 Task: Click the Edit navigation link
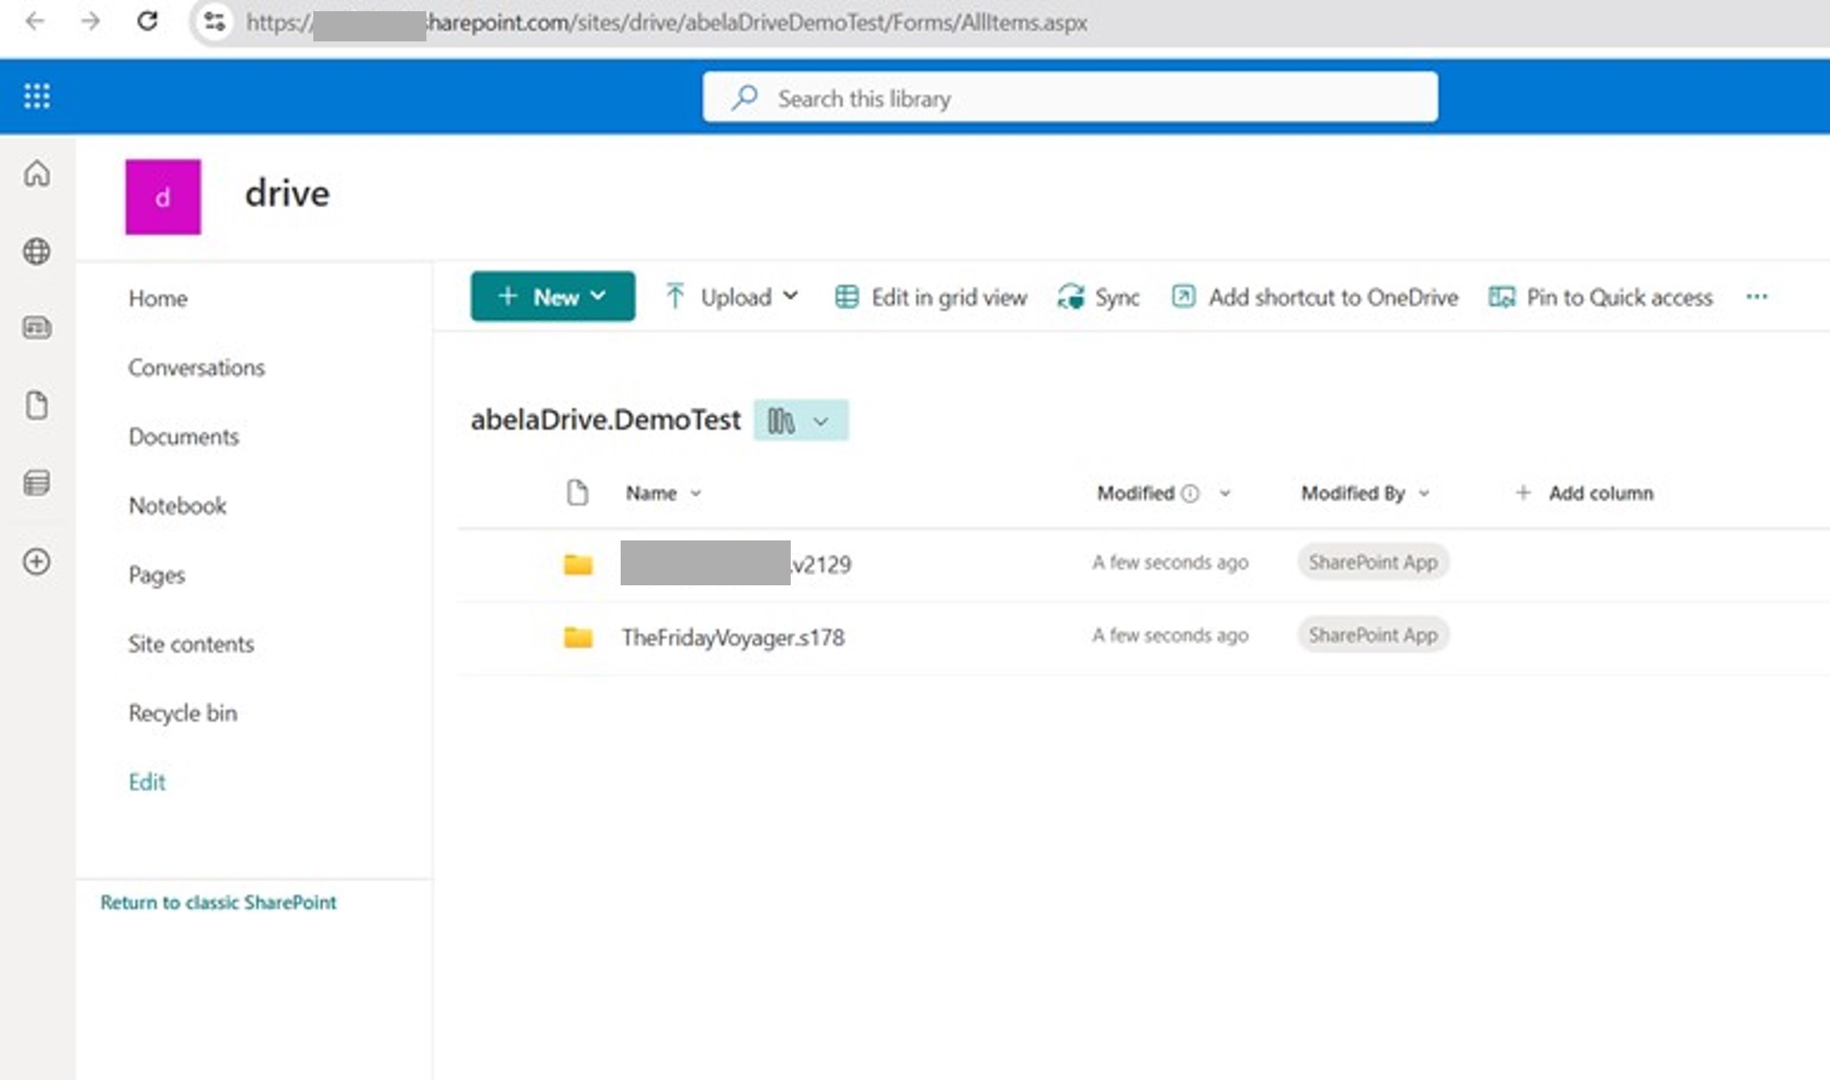coord(147,781)
